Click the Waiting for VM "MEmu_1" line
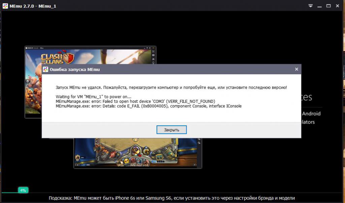Viewport: 345px width, 203px height. pyautogui.click(x=93, y=97)
